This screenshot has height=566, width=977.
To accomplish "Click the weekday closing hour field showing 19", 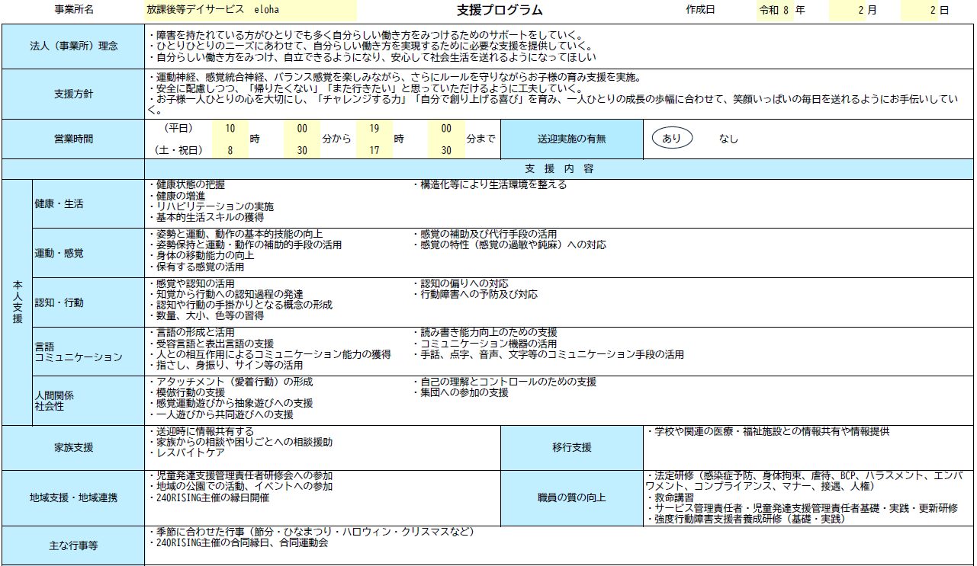I will 374,128.
